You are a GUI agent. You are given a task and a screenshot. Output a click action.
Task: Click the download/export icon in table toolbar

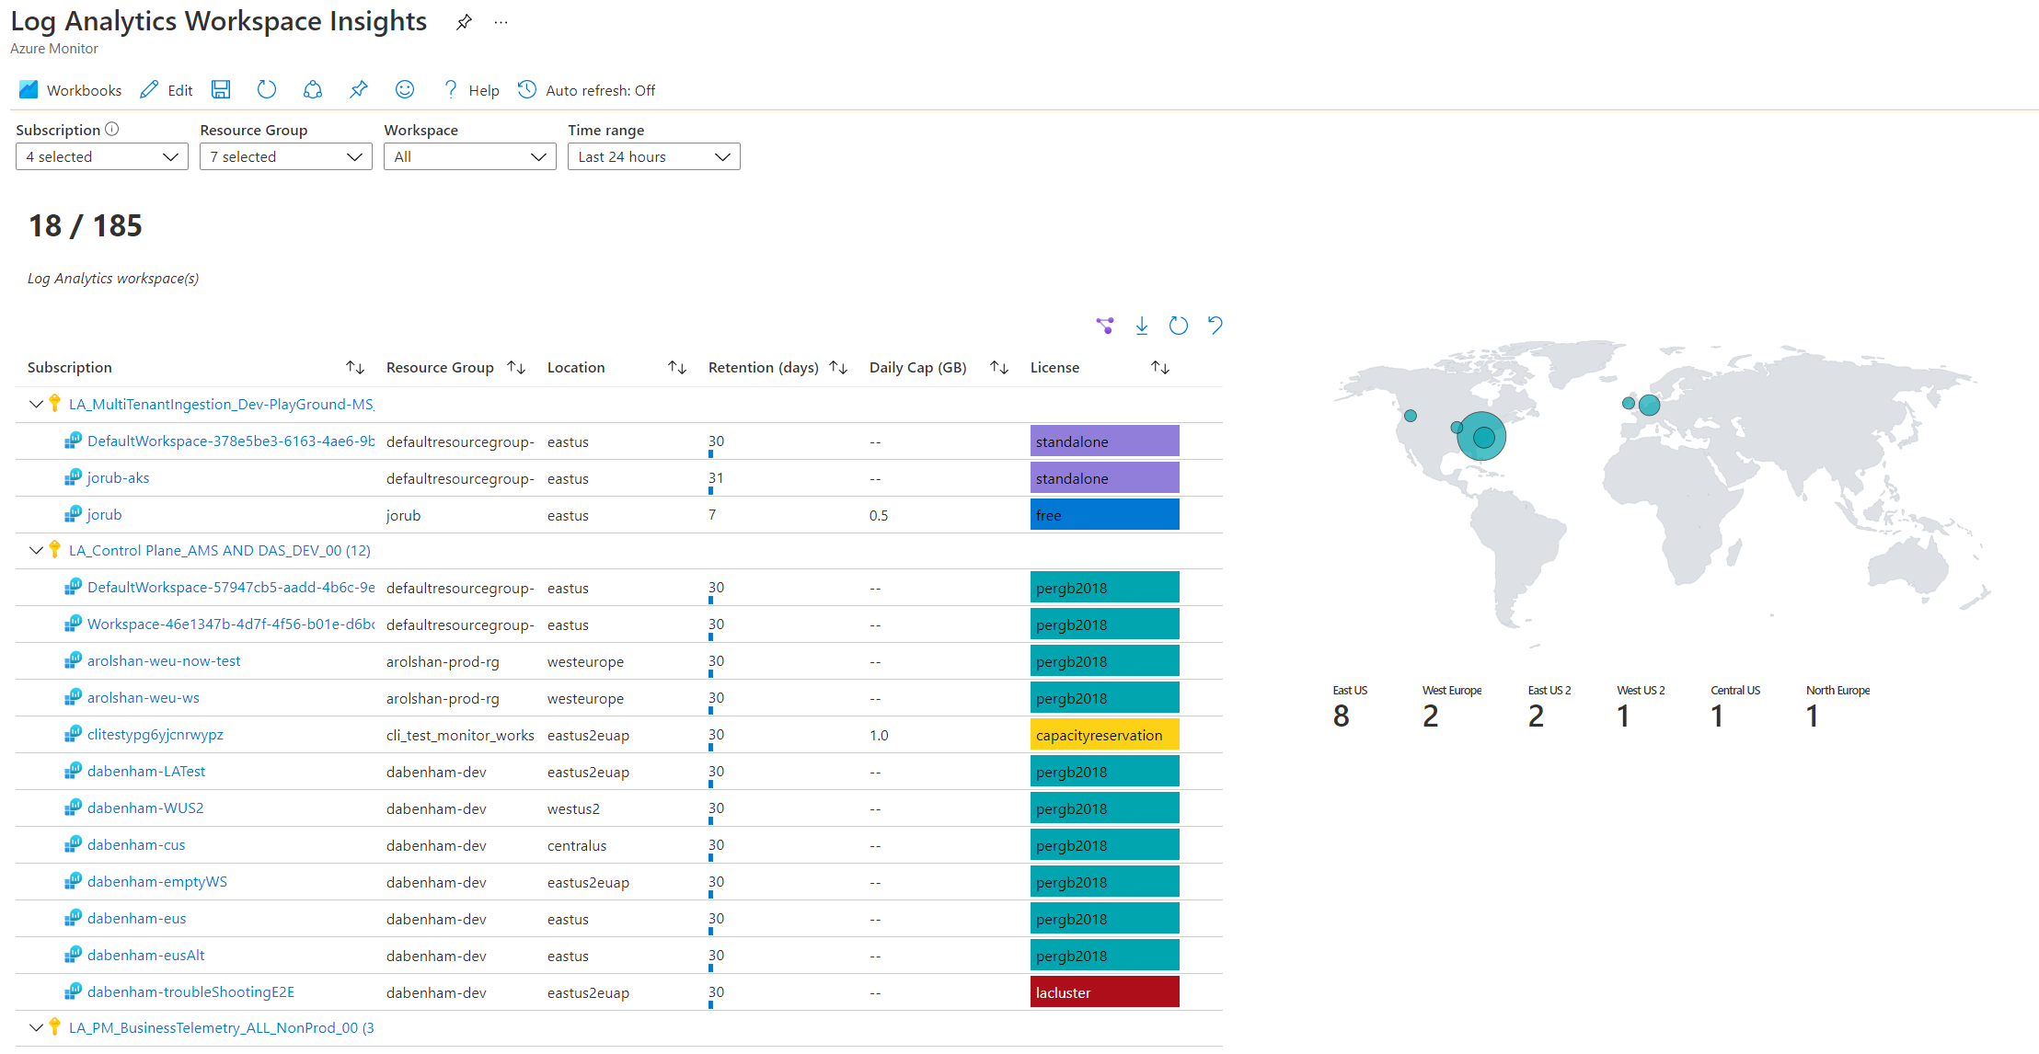click(1141, 326)
